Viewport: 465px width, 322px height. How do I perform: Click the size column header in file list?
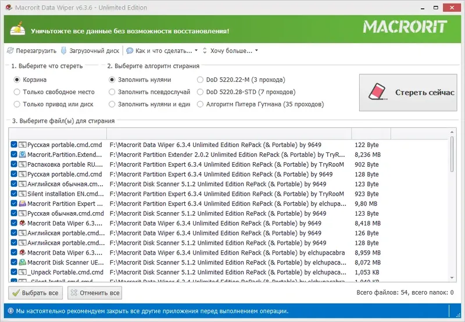pos(371,134)
